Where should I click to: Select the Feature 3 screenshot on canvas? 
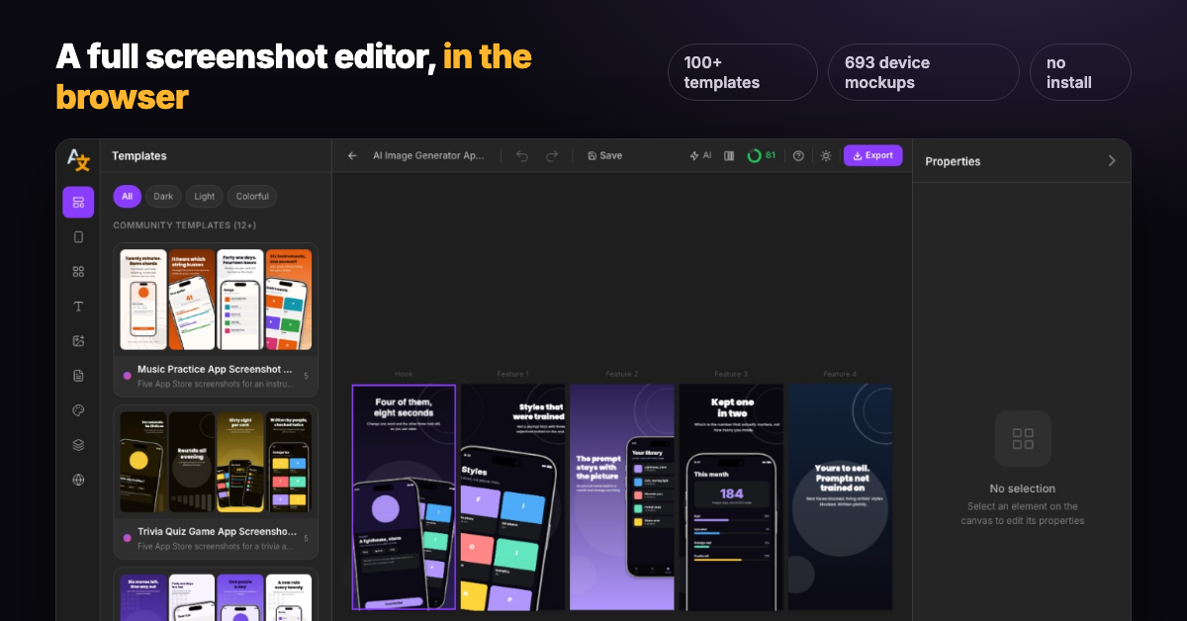(731, 497)
